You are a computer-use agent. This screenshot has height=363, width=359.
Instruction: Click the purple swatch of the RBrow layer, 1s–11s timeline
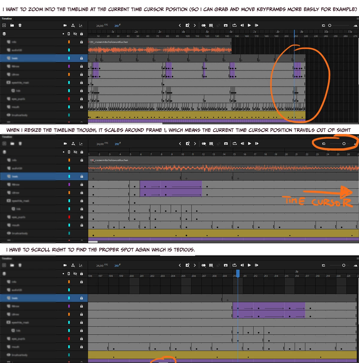tap(69, 66)
